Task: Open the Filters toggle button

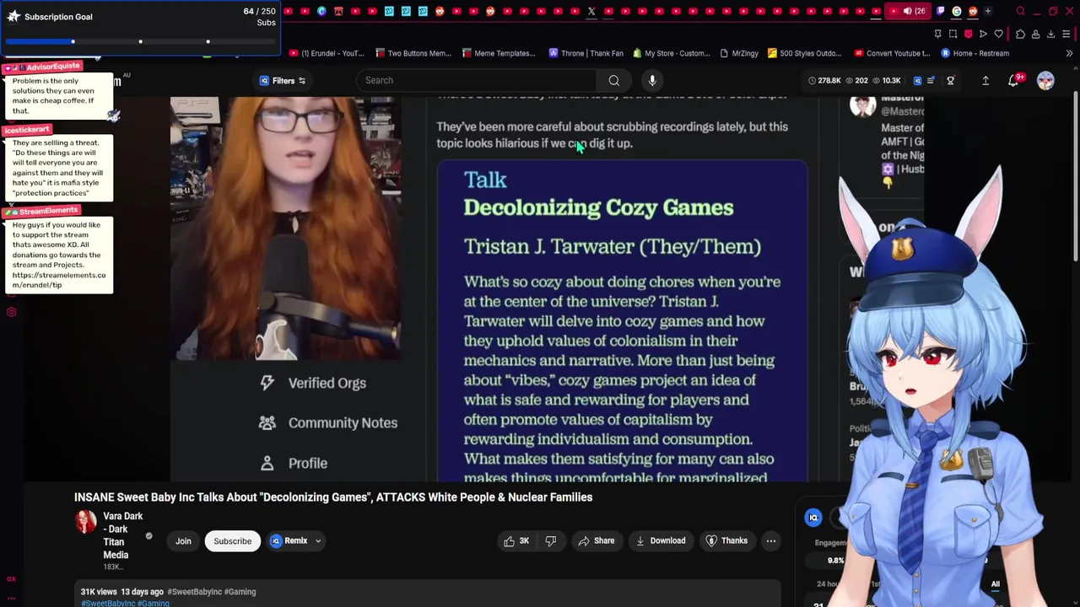Action: (x=283, y=80)
